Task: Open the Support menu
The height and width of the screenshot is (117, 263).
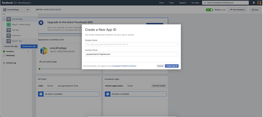Action: pos(183,3)
